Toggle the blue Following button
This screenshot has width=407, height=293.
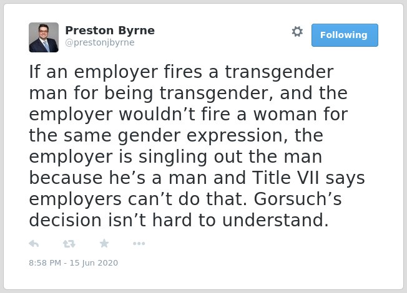(x=345, y=36)
